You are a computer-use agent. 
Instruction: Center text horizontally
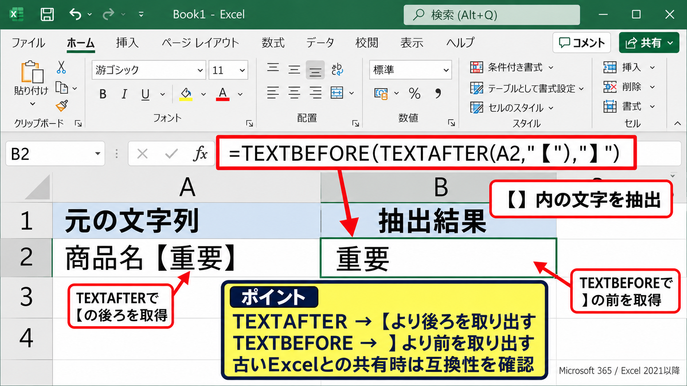(x=294, y=93)
